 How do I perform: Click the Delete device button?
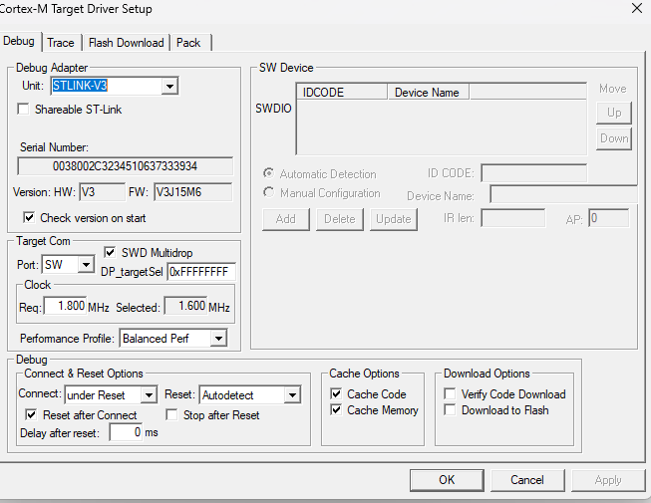(340, 219)
